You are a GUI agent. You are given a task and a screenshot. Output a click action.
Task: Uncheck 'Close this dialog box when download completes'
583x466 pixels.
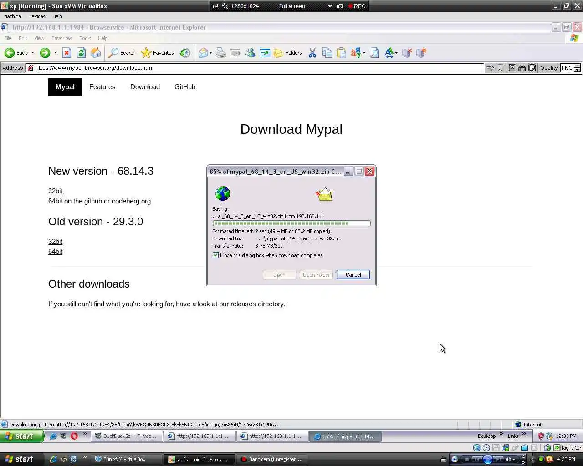[x=216, y=255]
